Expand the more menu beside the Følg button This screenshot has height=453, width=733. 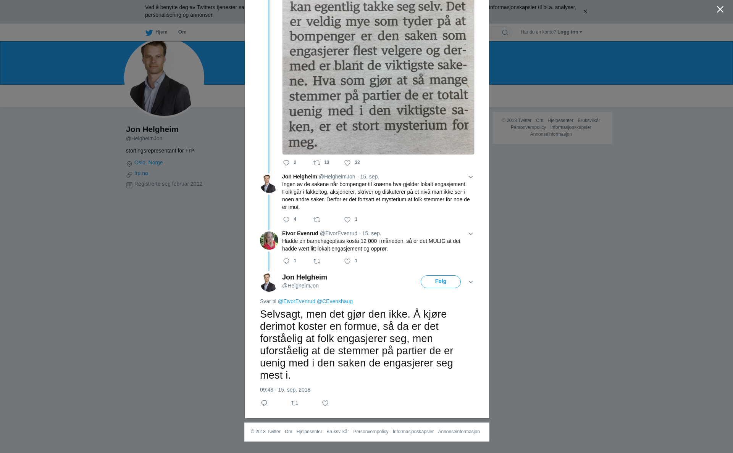pos(471,282)
